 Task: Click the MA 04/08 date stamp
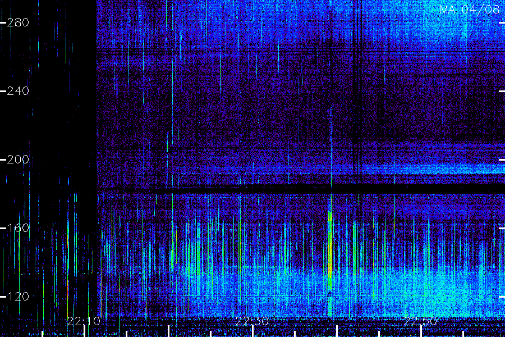[x=470, y=10]
